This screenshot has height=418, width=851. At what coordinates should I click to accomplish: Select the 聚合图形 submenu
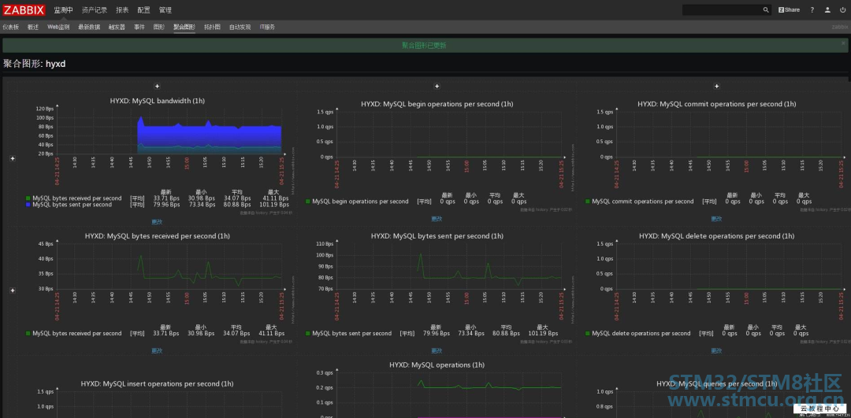[x=184, y=27]
